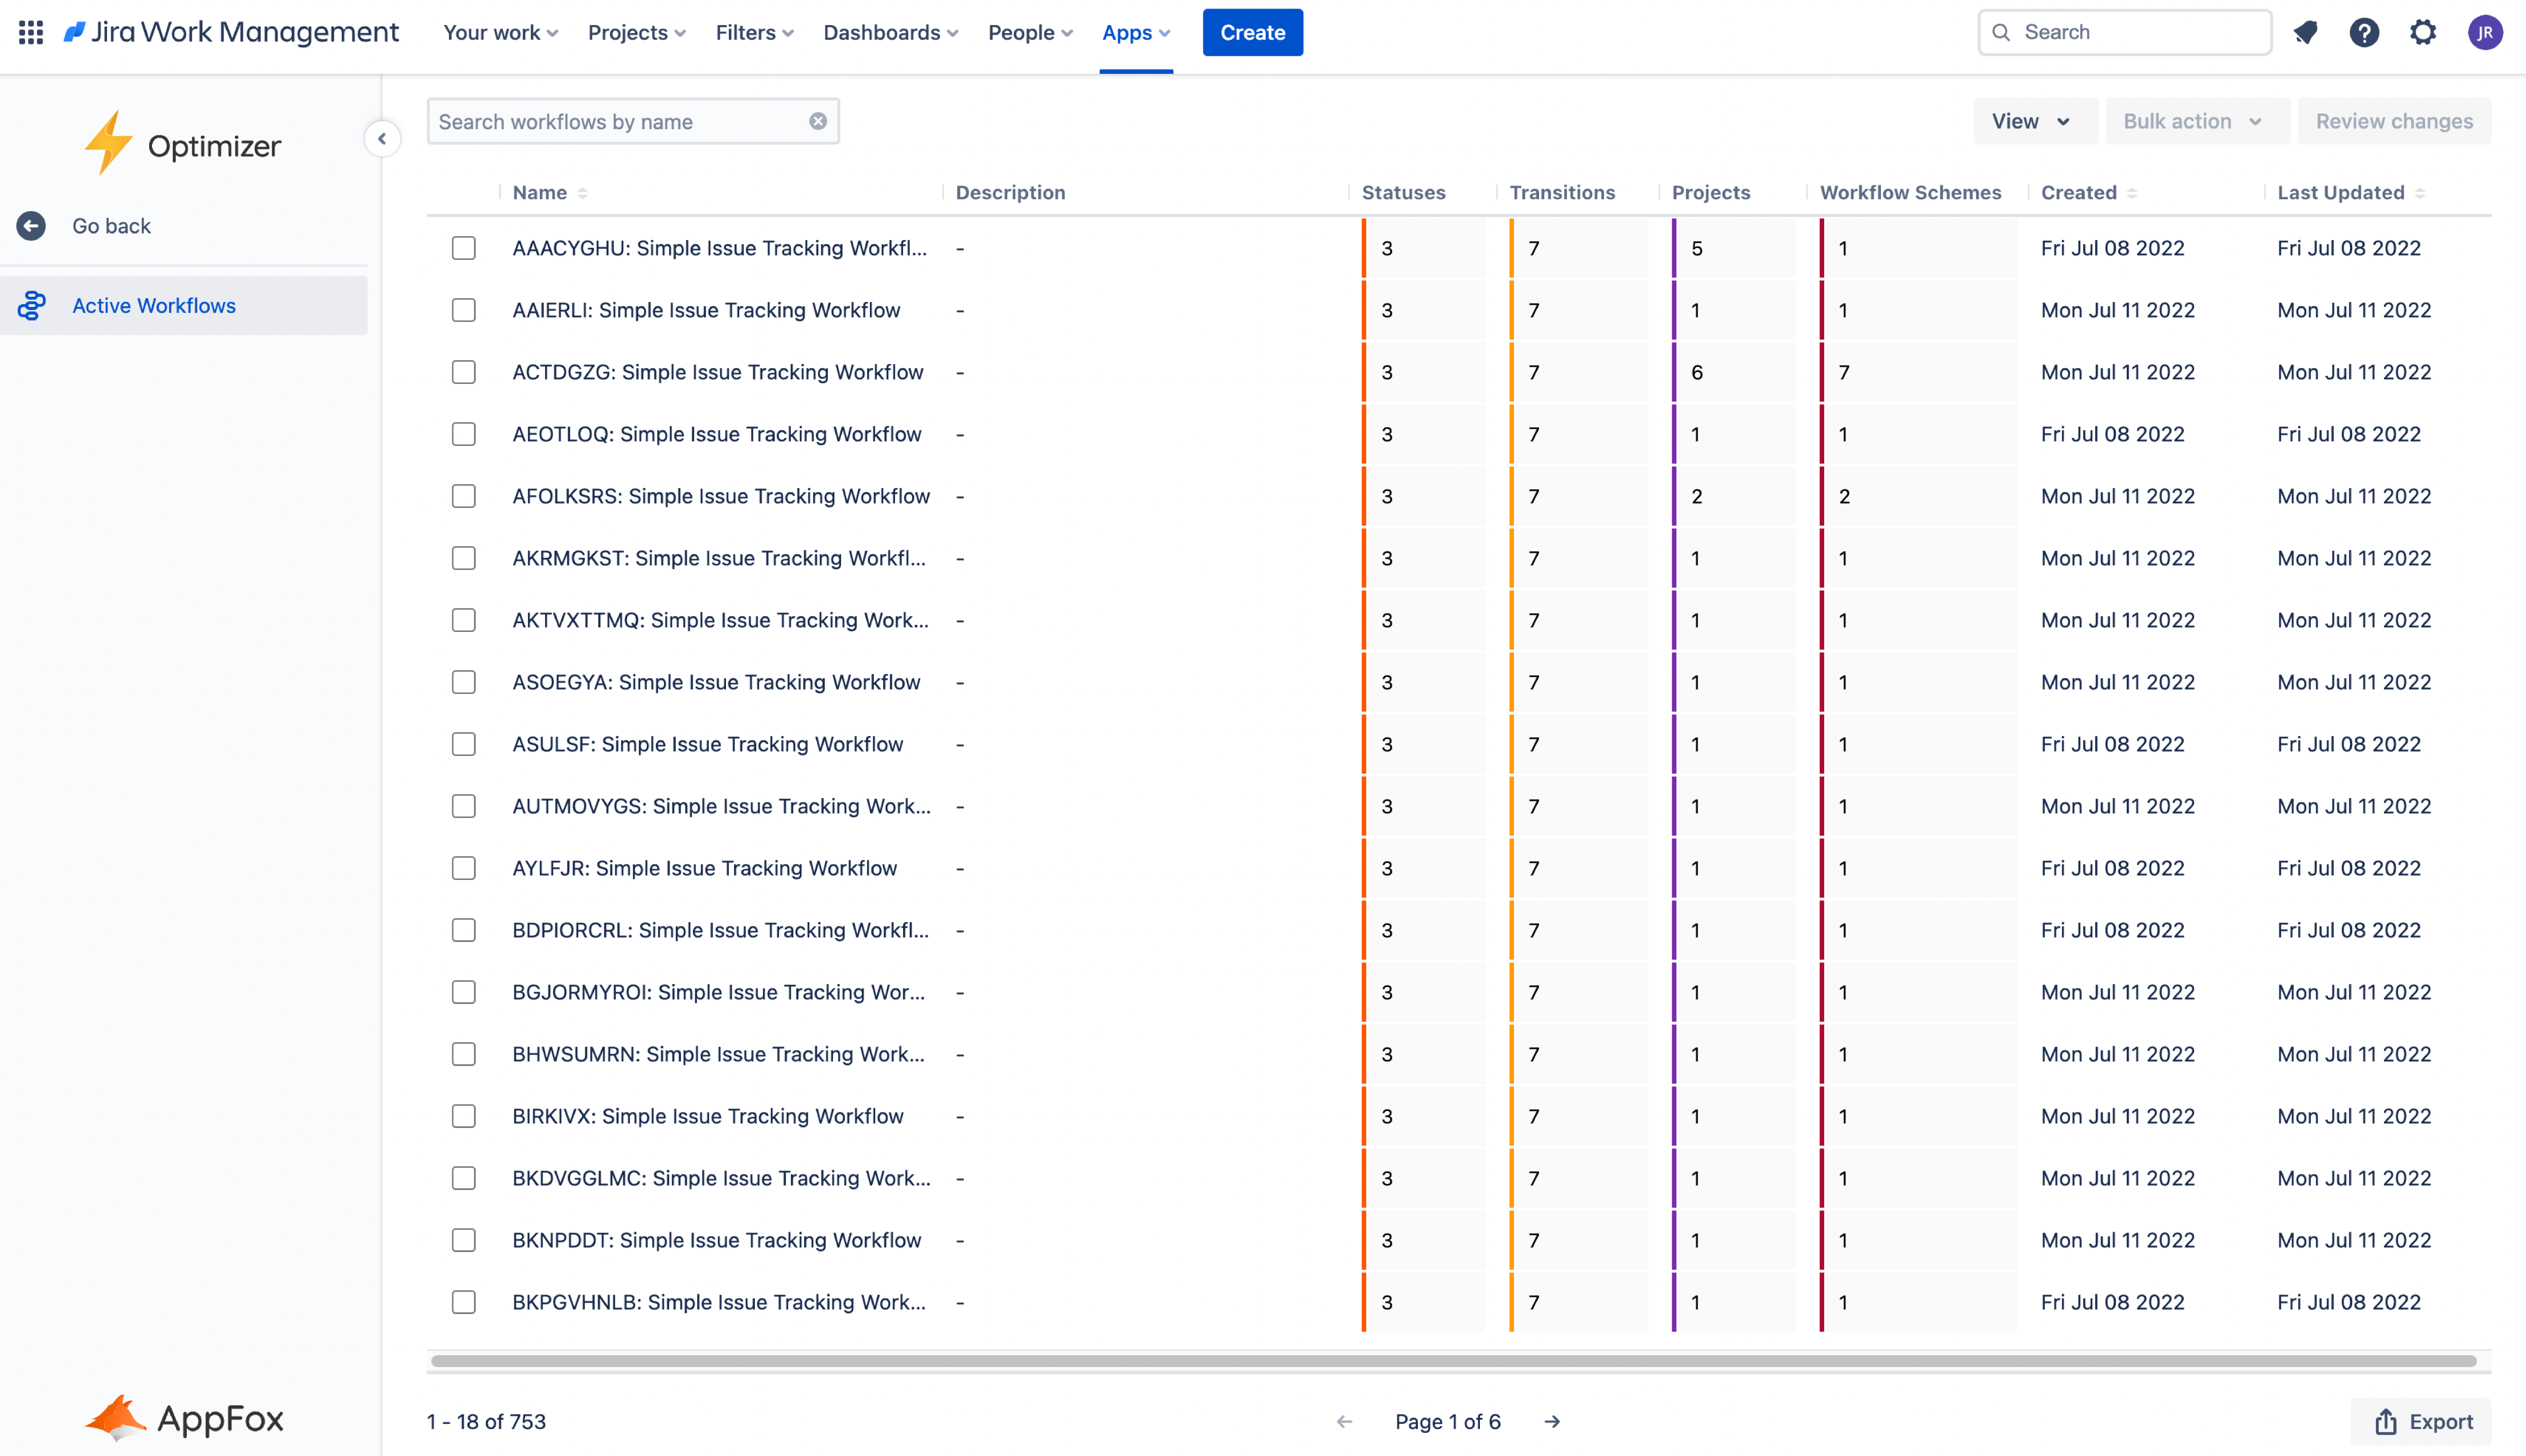The height and width of the screenshot is (1456, 2526).
Task: Expand the View dropdown
Action: pos(2031,121)
